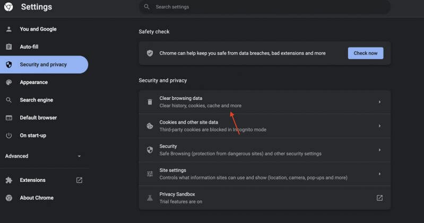Select Security and privacy in the sidebar
This screenshot has width=424, height=223.
[44, 64]
